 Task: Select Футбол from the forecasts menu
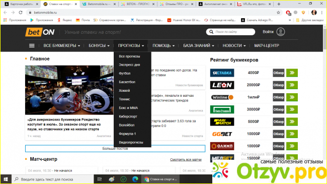(124, 74)
